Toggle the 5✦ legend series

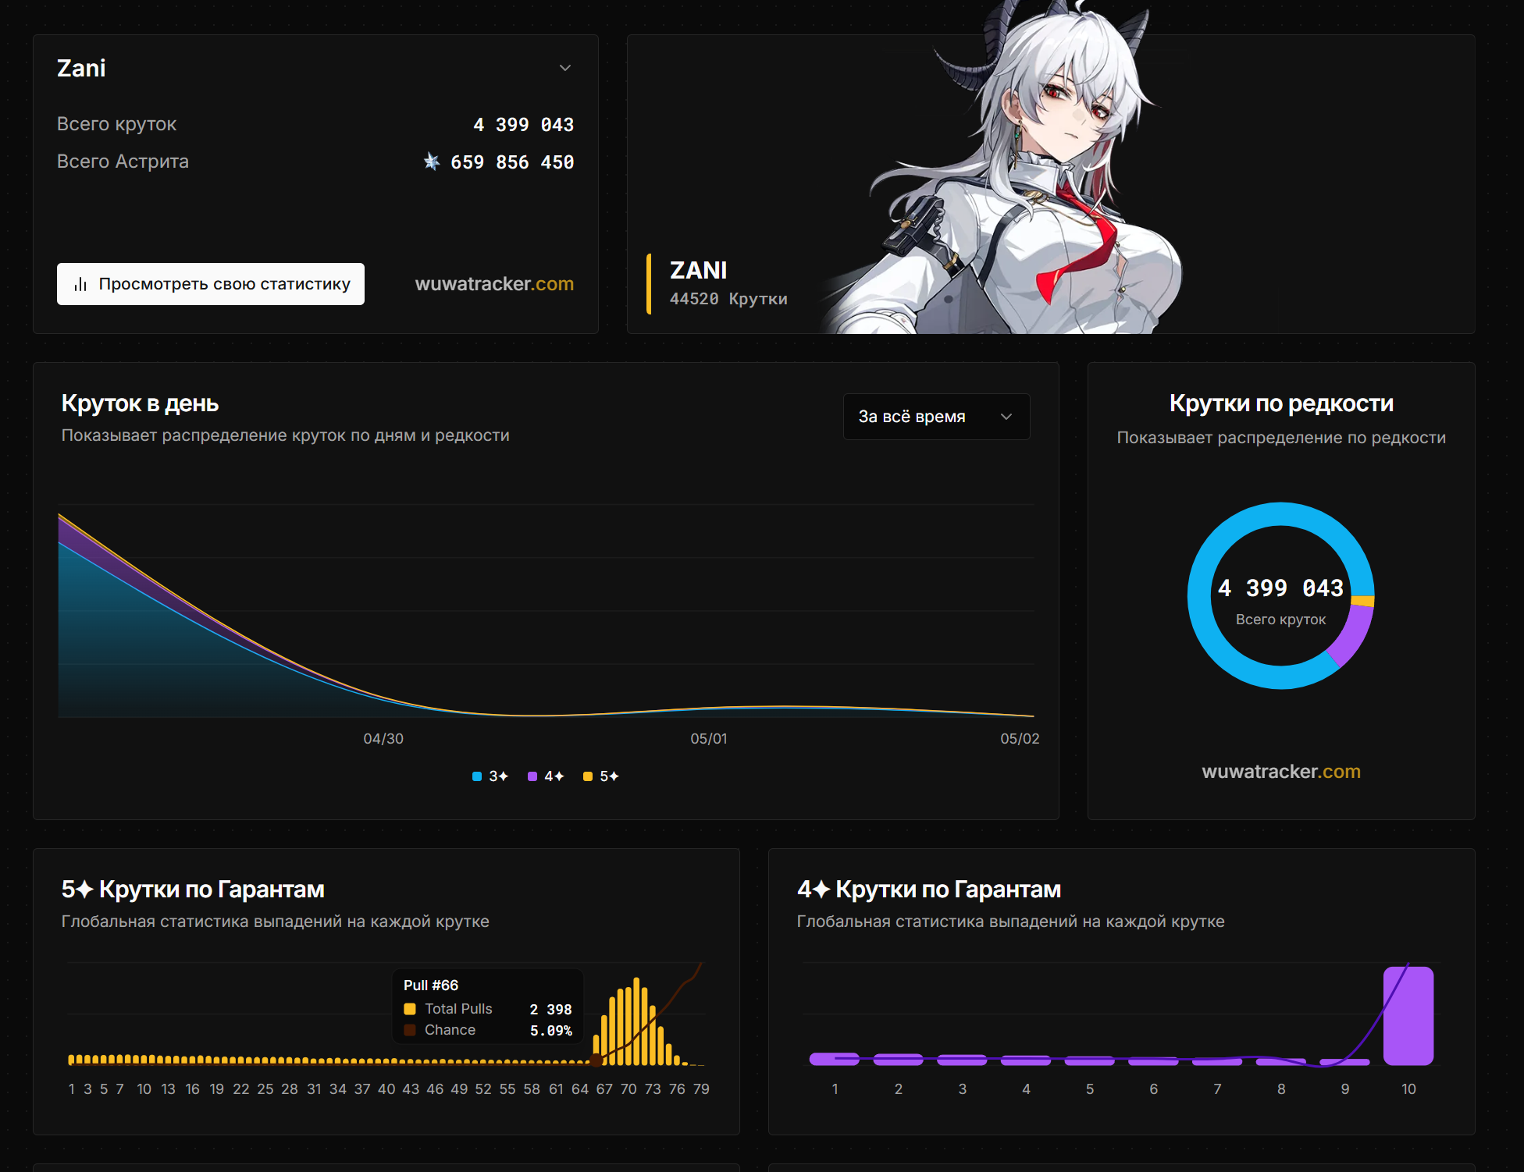point(601,776)
